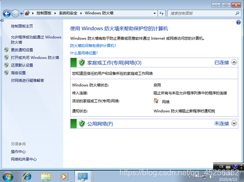The width and height of the screenshot is (244, 182).
Task: Open 什么是网络位置? help link
Action: [x=84, y=53]
